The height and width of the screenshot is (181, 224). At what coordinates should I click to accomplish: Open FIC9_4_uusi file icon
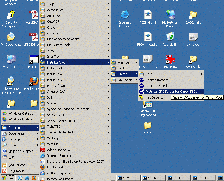148,37
